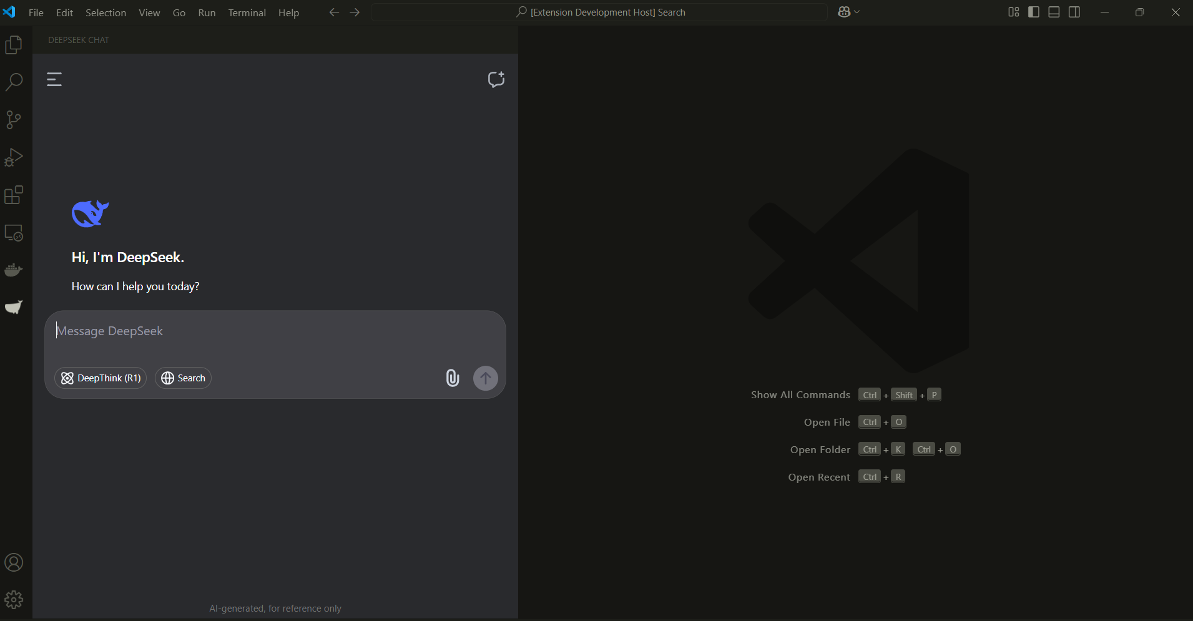Toggle the bottom panel
The image size is (1193, 621).
pos(1054,12)
